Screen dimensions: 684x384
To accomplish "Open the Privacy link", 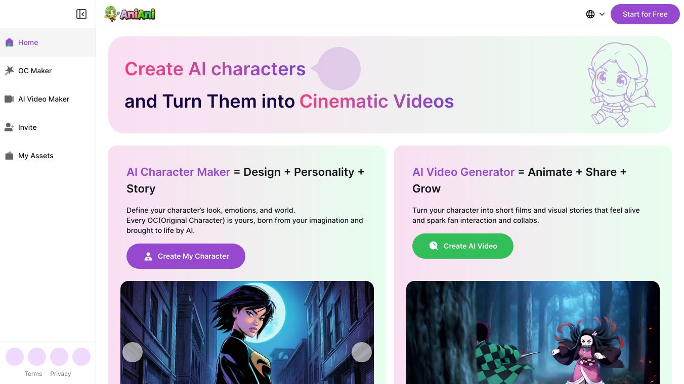I will (x=61, y=374).
